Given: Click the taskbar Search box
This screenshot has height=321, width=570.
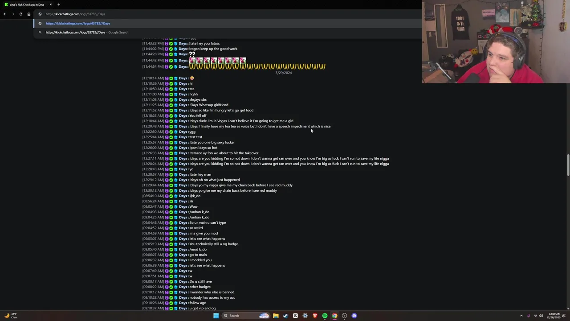Looking at the screenshot, I should coord(246,316).
